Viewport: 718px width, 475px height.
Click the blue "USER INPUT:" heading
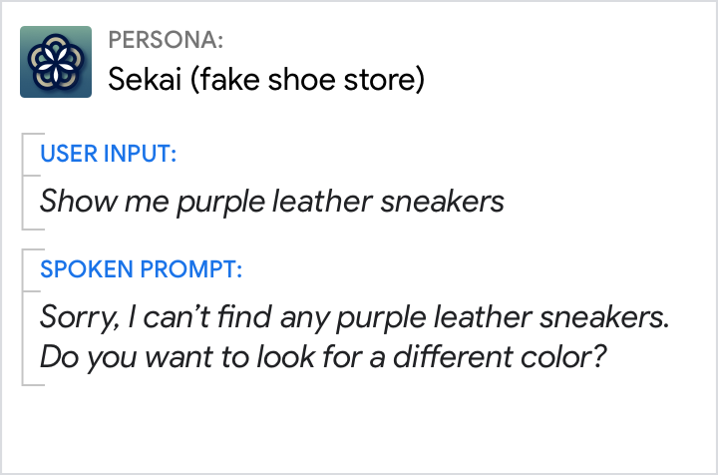(108, 154)
